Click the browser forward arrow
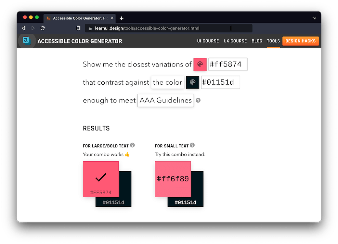 tap(33, 28)
